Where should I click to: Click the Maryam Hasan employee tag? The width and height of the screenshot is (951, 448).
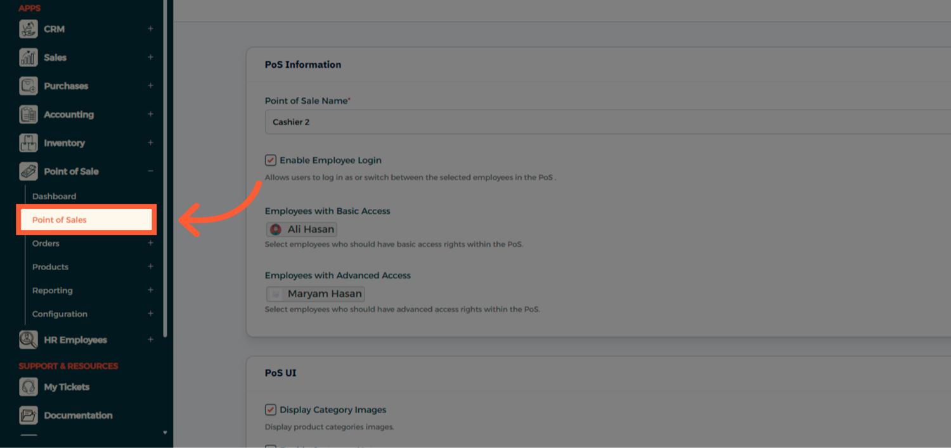pyautogui.click(x=316, y=294)
